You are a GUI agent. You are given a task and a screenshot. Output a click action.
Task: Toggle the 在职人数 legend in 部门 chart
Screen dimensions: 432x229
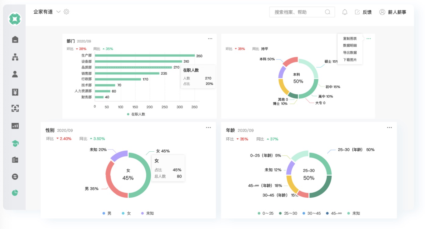coord(136,114)
